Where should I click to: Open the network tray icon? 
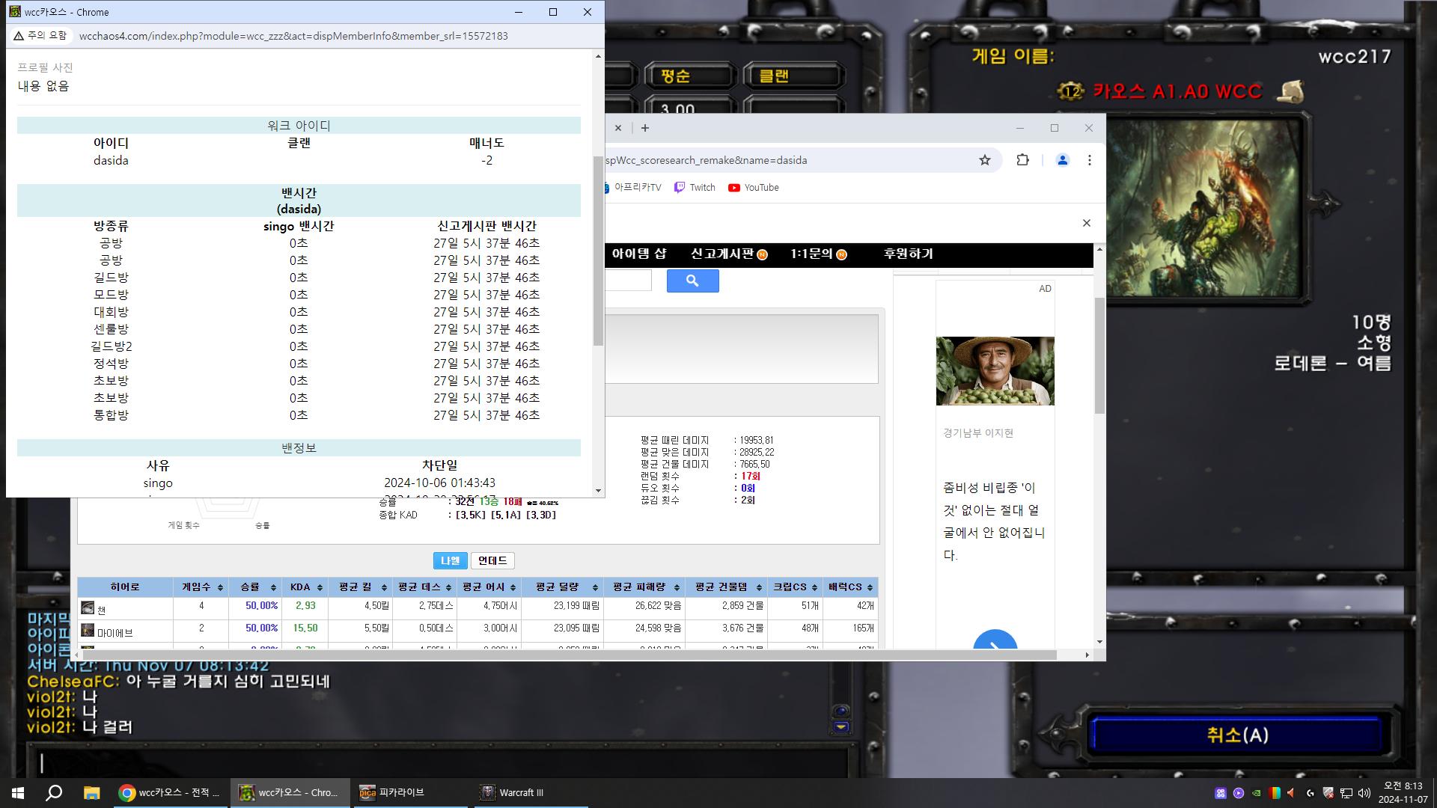click(x=1346, y=793)
